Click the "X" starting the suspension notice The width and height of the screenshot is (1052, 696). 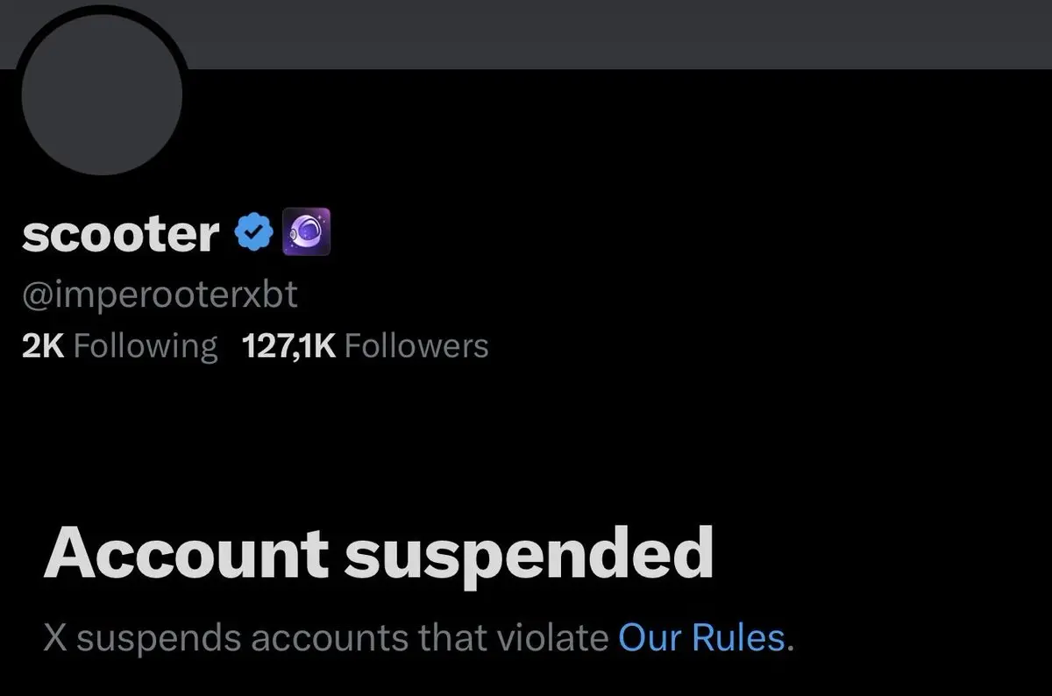pyautogui.click(x=56, y=638)
